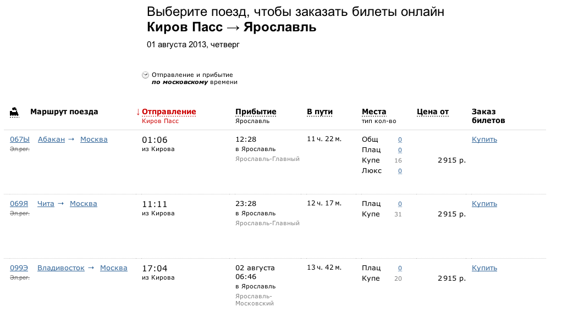The height and width of the screenshot is (312, 562).
Task: Click the Чита station link
Action: coord(46,203)
